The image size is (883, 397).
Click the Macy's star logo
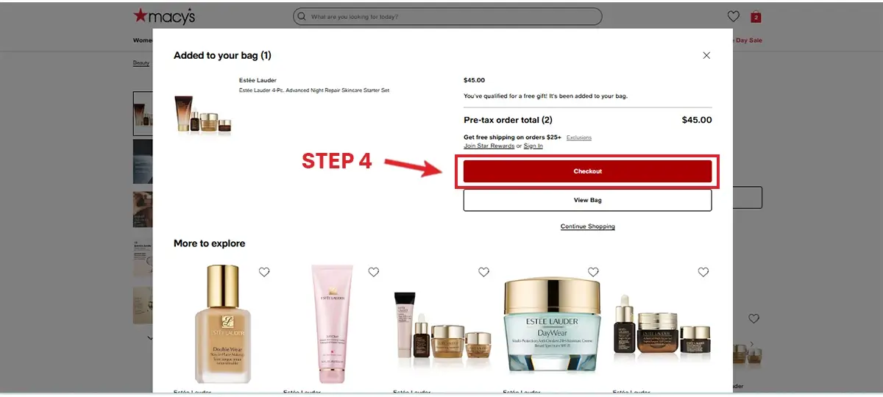pos(163,16)
